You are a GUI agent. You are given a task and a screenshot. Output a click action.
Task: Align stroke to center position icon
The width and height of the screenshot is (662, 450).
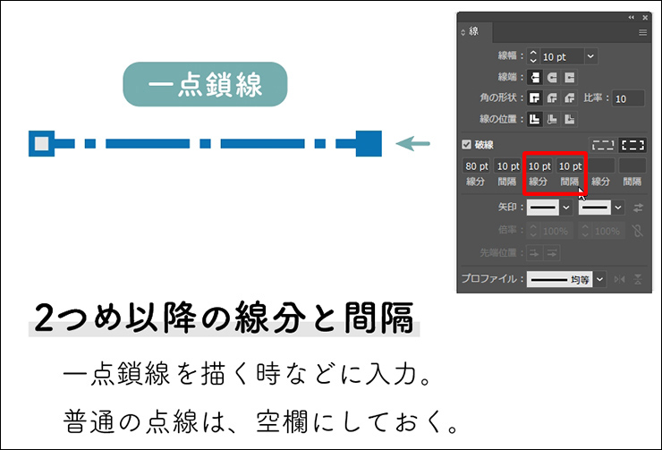(535, 119)
